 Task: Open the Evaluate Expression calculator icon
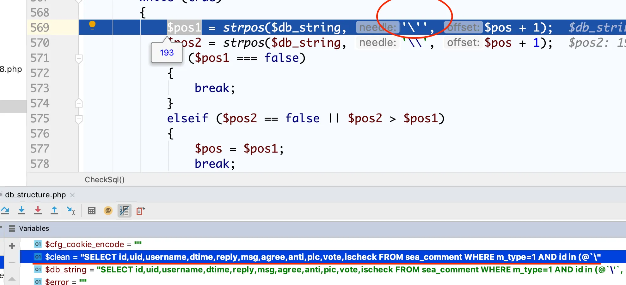pos(92,211)
